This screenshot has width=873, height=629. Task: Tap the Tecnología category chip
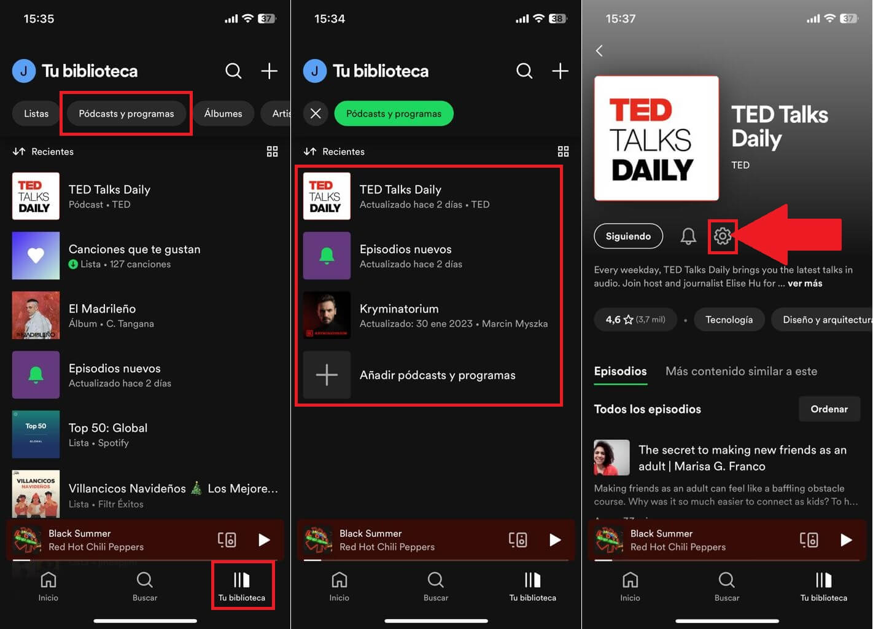(x=729, y=319)
